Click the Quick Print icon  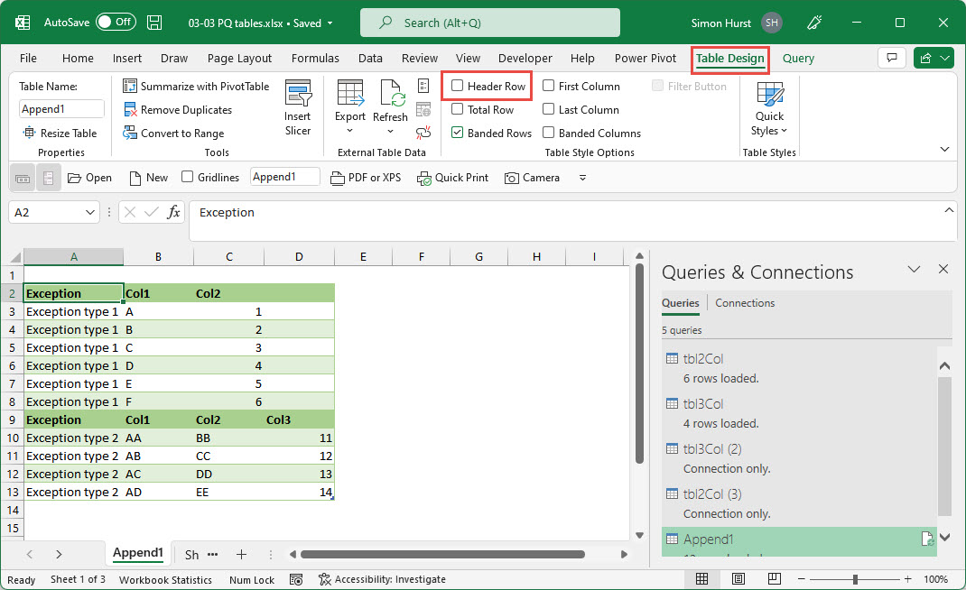[x=452, y=178]
